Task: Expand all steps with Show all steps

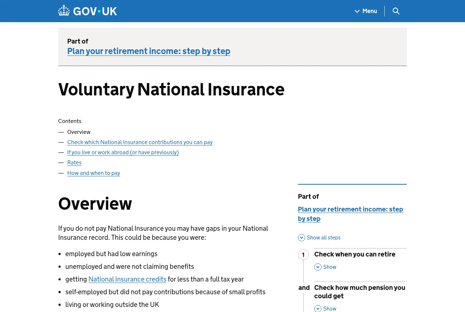Action: (319, 238)
